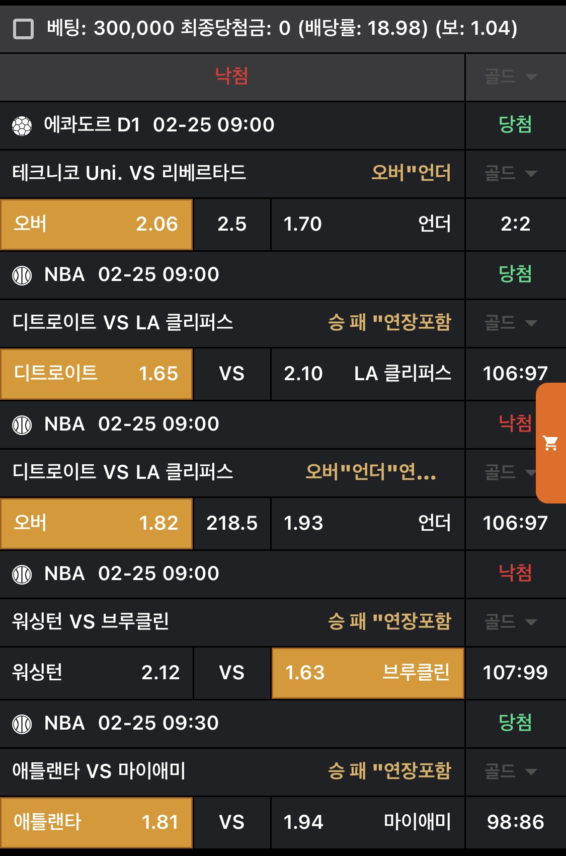
Task: Select 오버 2.06 odds for soccer match
Action: [x=96, y=224]
